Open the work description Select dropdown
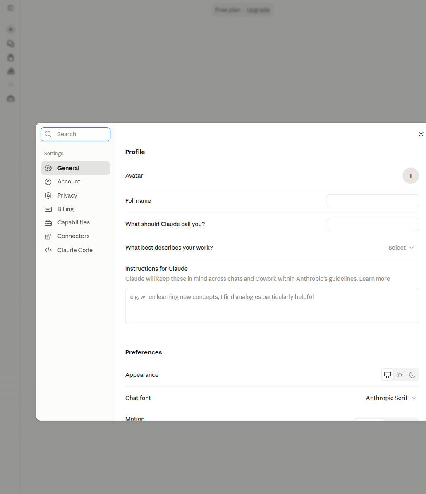Image resolution: width=426 pixels, height=494 pixels. click(x=401, y=248)
